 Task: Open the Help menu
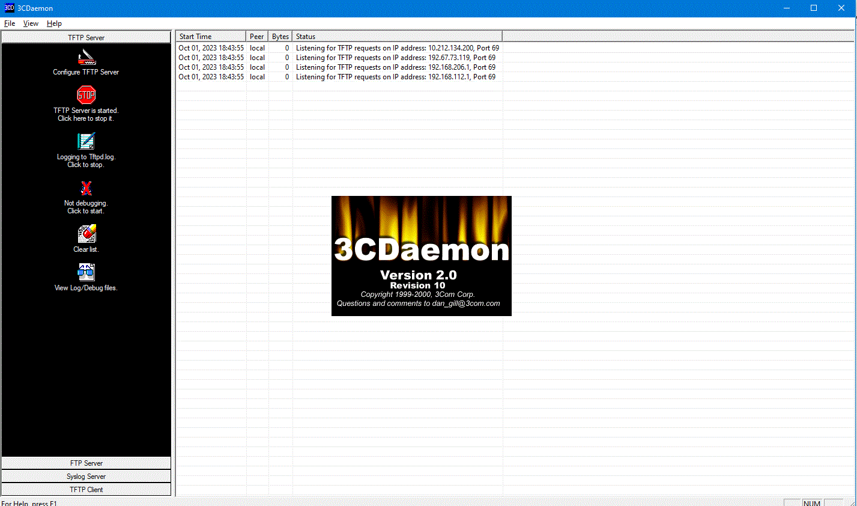(x=54, y=23)
